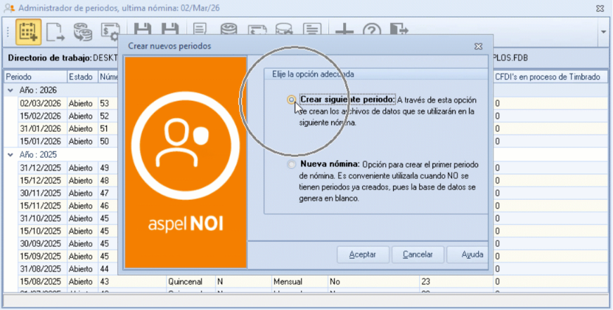Click the Directorio de trabajo label
The width and height of the screenshot is (613, 310).
(50, 58)
